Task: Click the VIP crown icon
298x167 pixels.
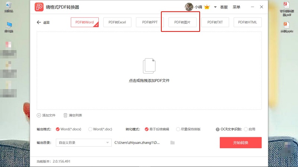Action: pyautogui.click(x=207, y=7)
